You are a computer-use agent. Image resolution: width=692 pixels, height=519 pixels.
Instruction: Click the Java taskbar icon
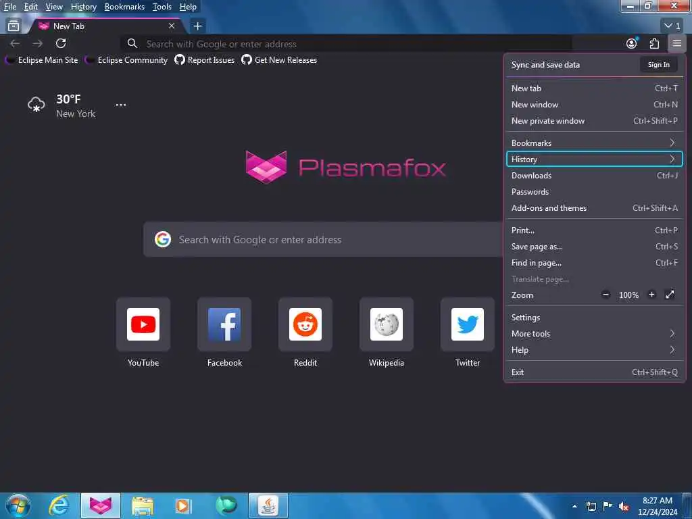coord(268,505)
